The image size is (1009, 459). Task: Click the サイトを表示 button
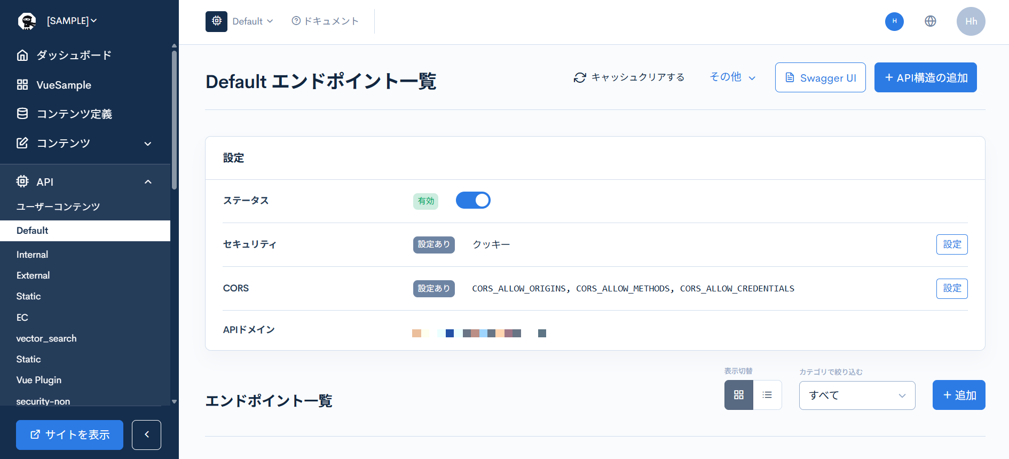coord(69,435)
